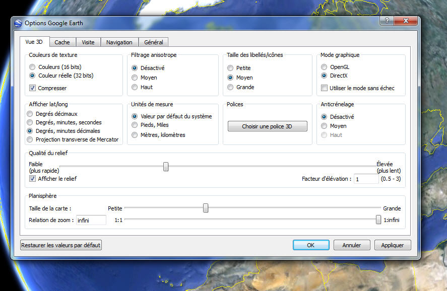
Task: Close the Options Google Earth dialog
Action: (x=406, y=21)
